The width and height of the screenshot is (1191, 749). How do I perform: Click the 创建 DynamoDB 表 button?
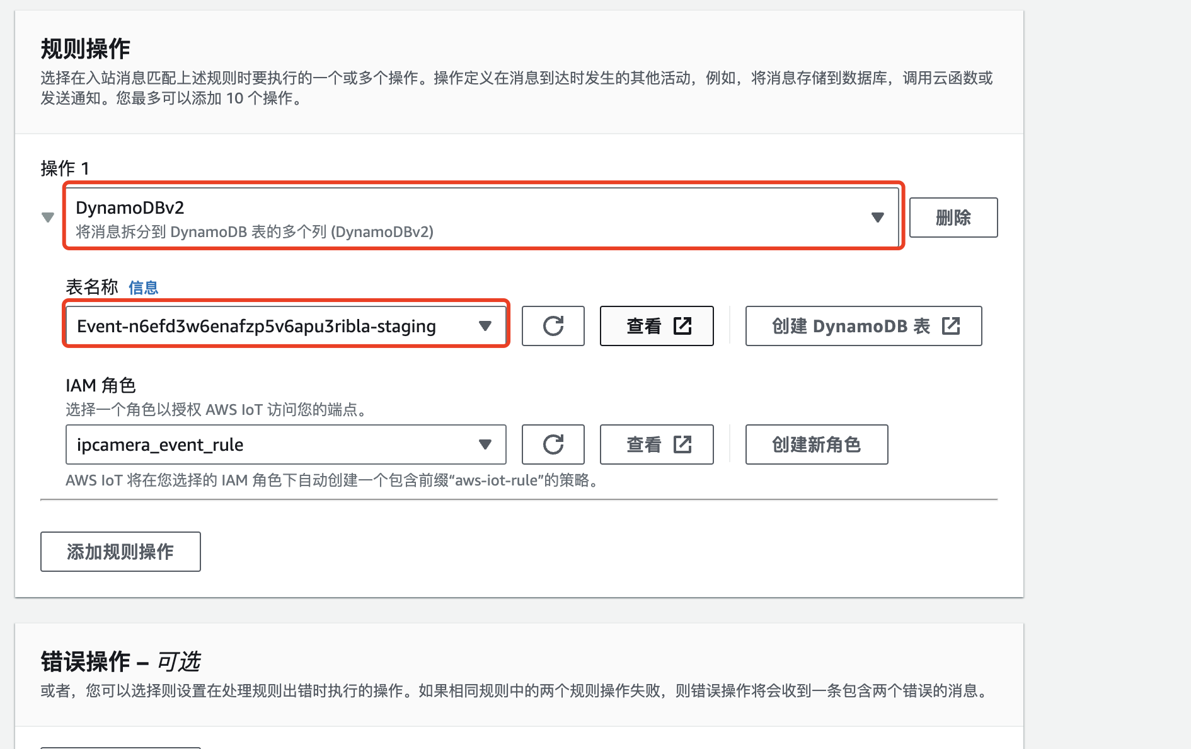[x=863, y=326]
